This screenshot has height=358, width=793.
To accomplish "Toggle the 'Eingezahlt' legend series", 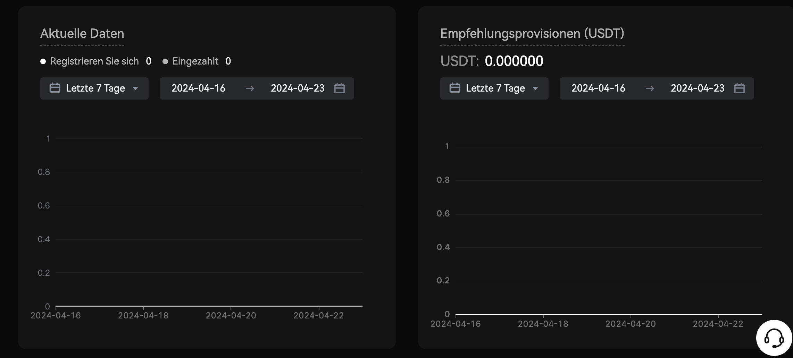I will [195, 61].
